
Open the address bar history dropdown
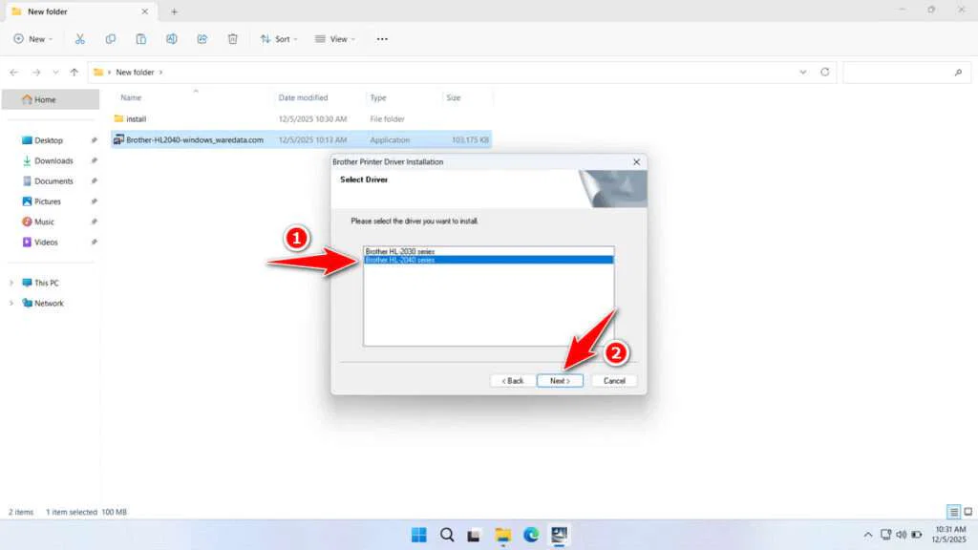tap(802, 72)
